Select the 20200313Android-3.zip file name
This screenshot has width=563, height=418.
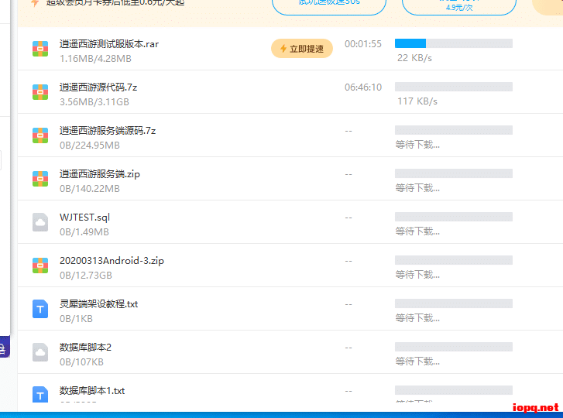click(112, 261)
